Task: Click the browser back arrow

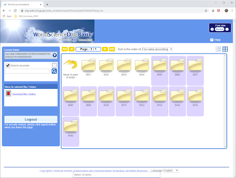Action: (4, 11)
